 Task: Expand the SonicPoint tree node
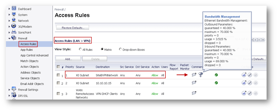(x=10, y=32)
